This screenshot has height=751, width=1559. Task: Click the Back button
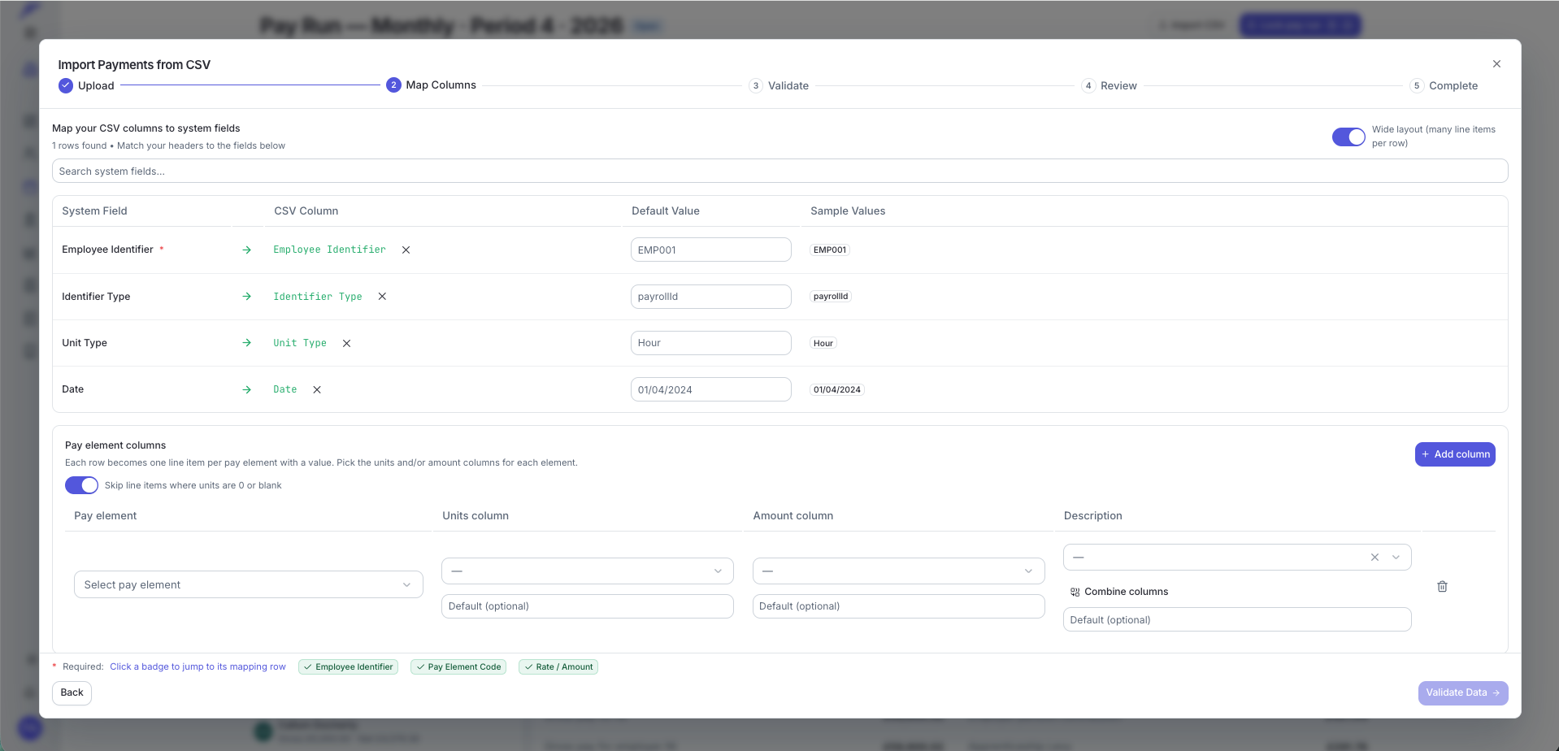(x=72, y=692)
